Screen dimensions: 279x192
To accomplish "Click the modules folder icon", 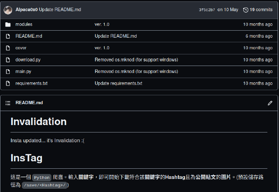I will 8,24.
